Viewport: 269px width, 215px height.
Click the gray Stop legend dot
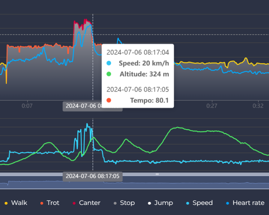[x=115, y=203]
